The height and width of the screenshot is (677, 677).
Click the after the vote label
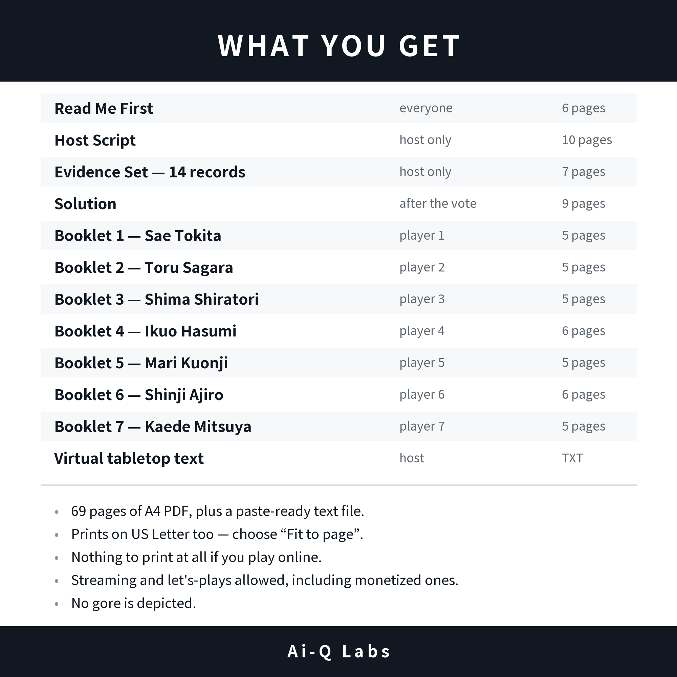pyautogui.click(x=438, y=203)
